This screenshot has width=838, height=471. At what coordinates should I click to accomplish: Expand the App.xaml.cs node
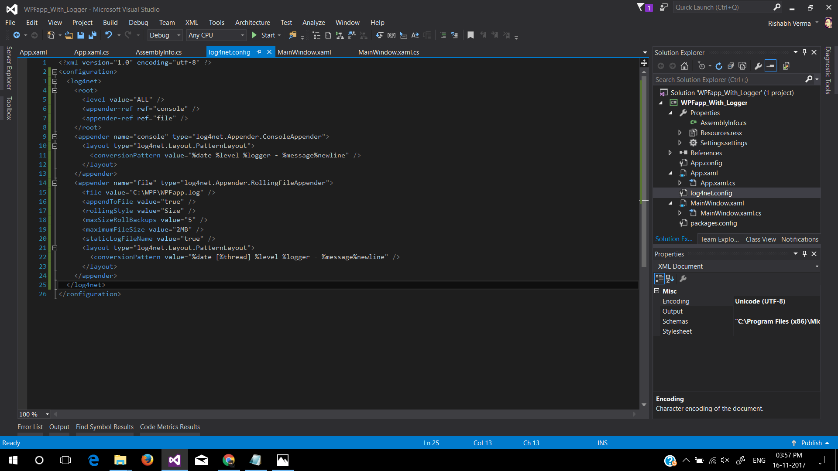coord(680,183)
